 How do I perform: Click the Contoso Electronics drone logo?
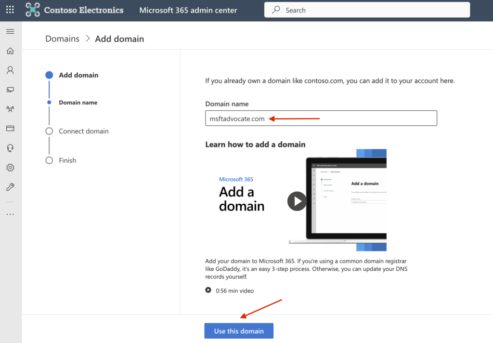coord(33,10)
